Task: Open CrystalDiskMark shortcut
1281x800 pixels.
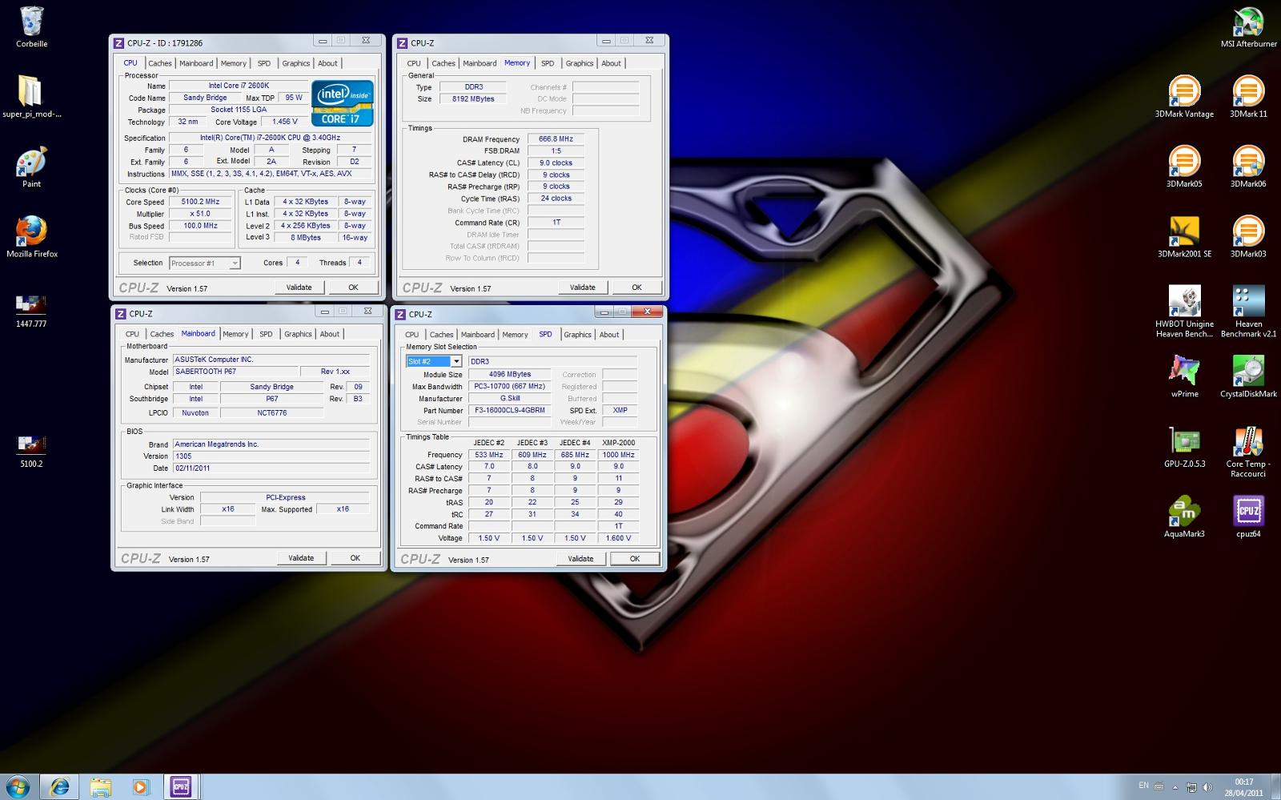Action: [1248, 376]
